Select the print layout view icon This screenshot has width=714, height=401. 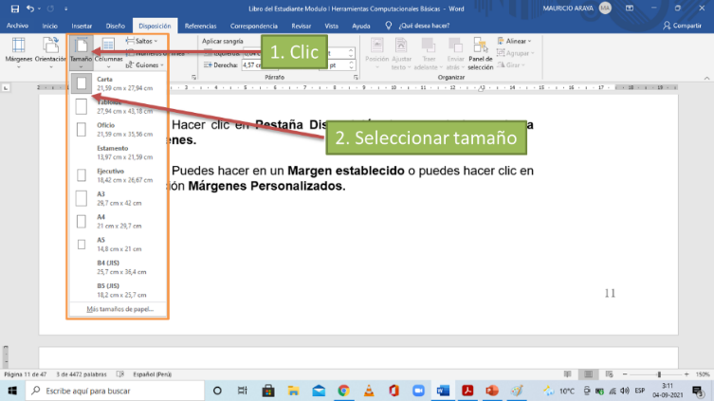pos(588,374)
